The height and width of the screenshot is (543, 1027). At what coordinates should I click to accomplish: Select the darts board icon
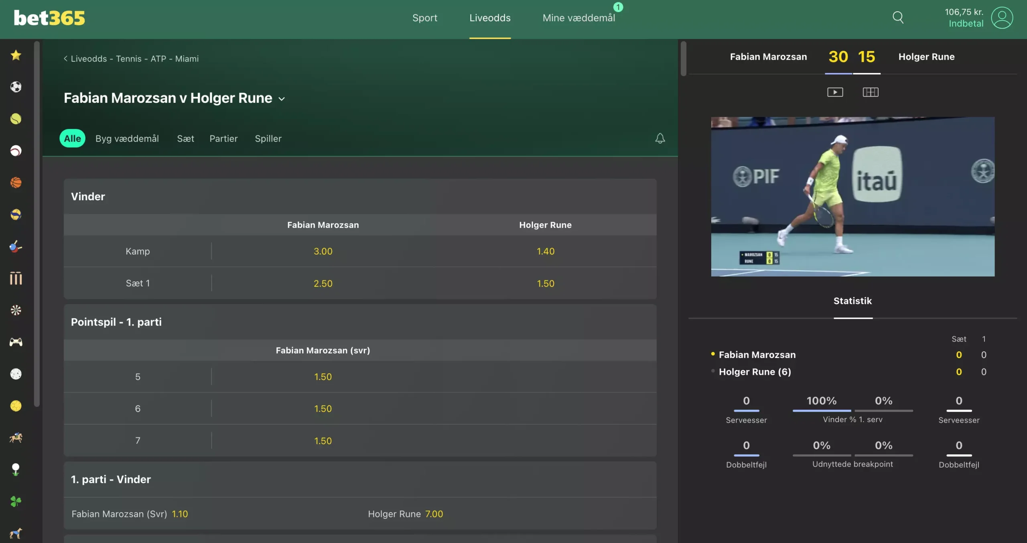coord(16,310)
